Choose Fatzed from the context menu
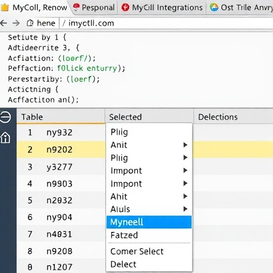 (x=149, y=235)
